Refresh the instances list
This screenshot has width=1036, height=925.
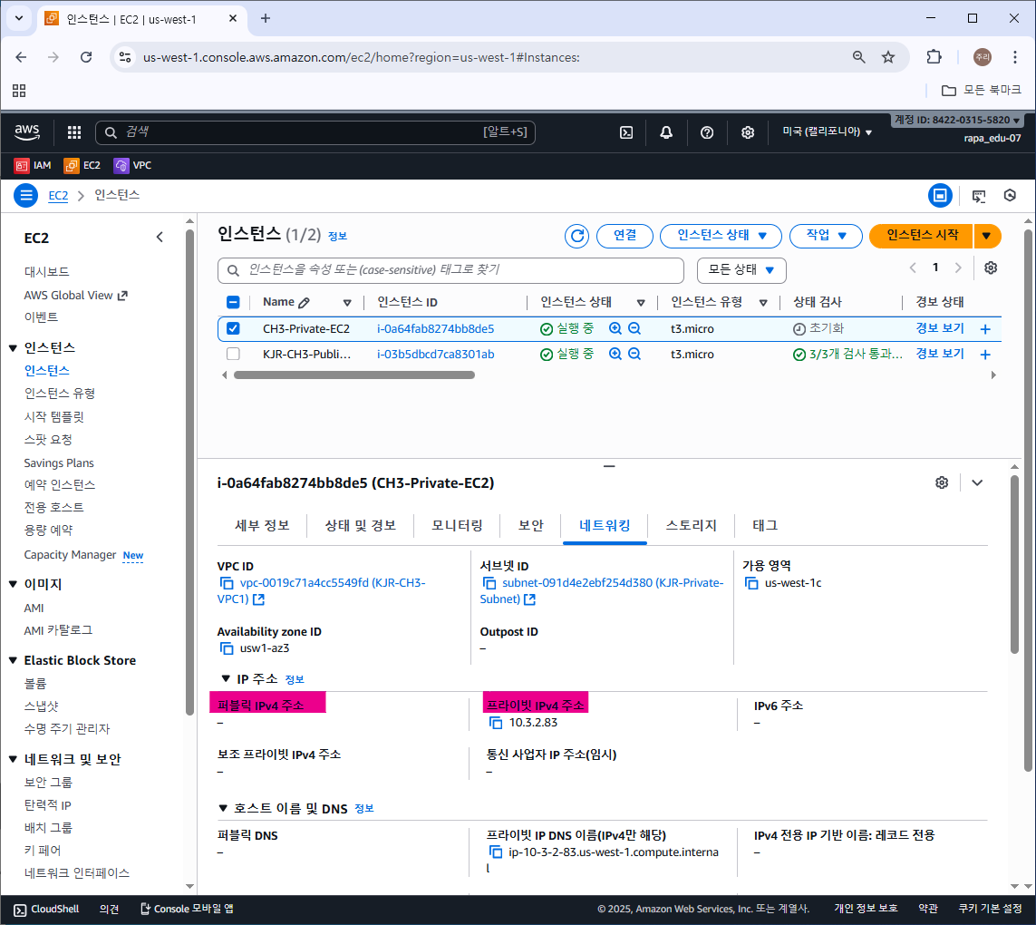576,236
